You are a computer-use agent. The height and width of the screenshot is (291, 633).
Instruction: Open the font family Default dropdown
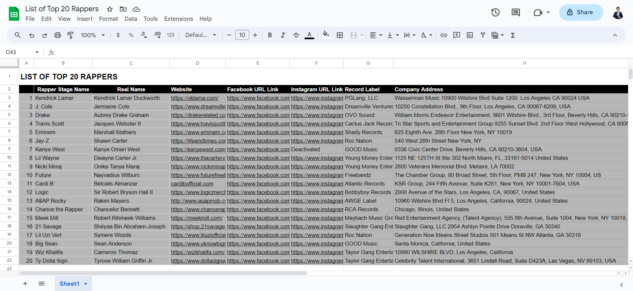pos(201,35)
